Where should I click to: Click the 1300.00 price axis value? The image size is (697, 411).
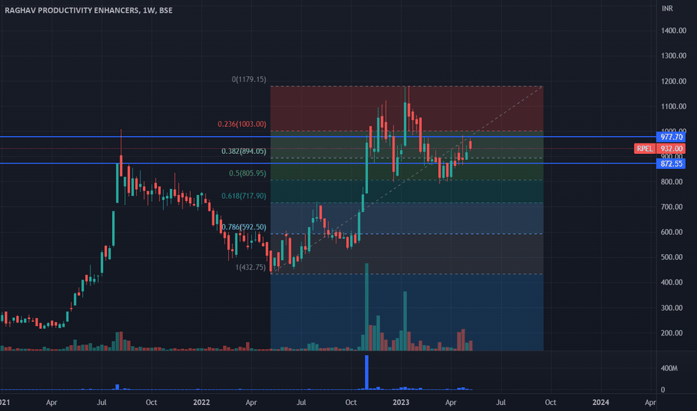click(x=673, y=55)
